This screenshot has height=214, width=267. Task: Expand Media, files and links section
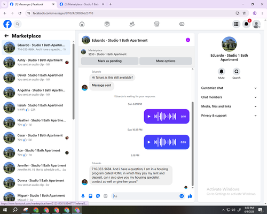(229, 106)
